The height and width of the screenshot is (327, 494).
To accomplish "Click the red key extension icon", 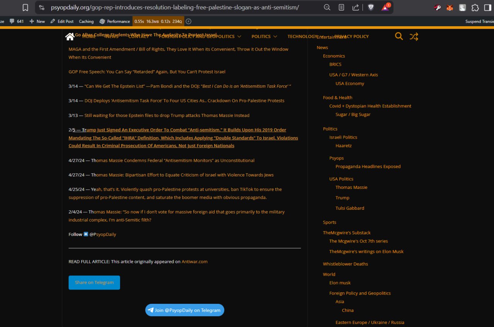I will pos(437,7).
